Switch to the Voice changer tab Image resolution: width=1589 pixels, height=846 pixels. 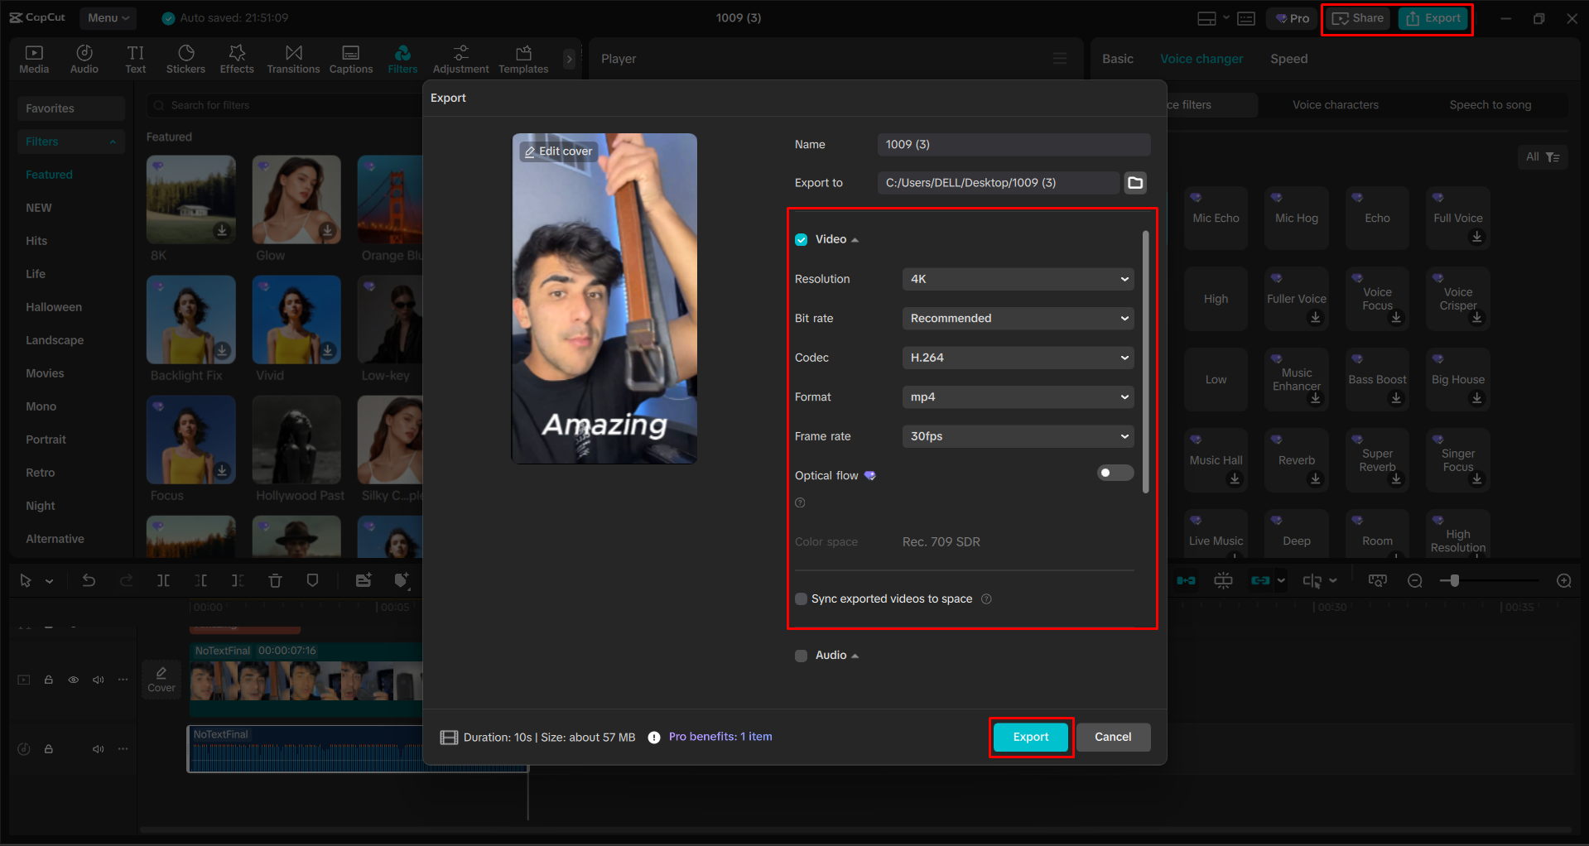1201,58
